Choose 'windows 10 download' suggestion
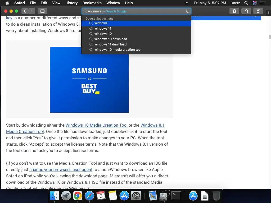 click(136, 39)
